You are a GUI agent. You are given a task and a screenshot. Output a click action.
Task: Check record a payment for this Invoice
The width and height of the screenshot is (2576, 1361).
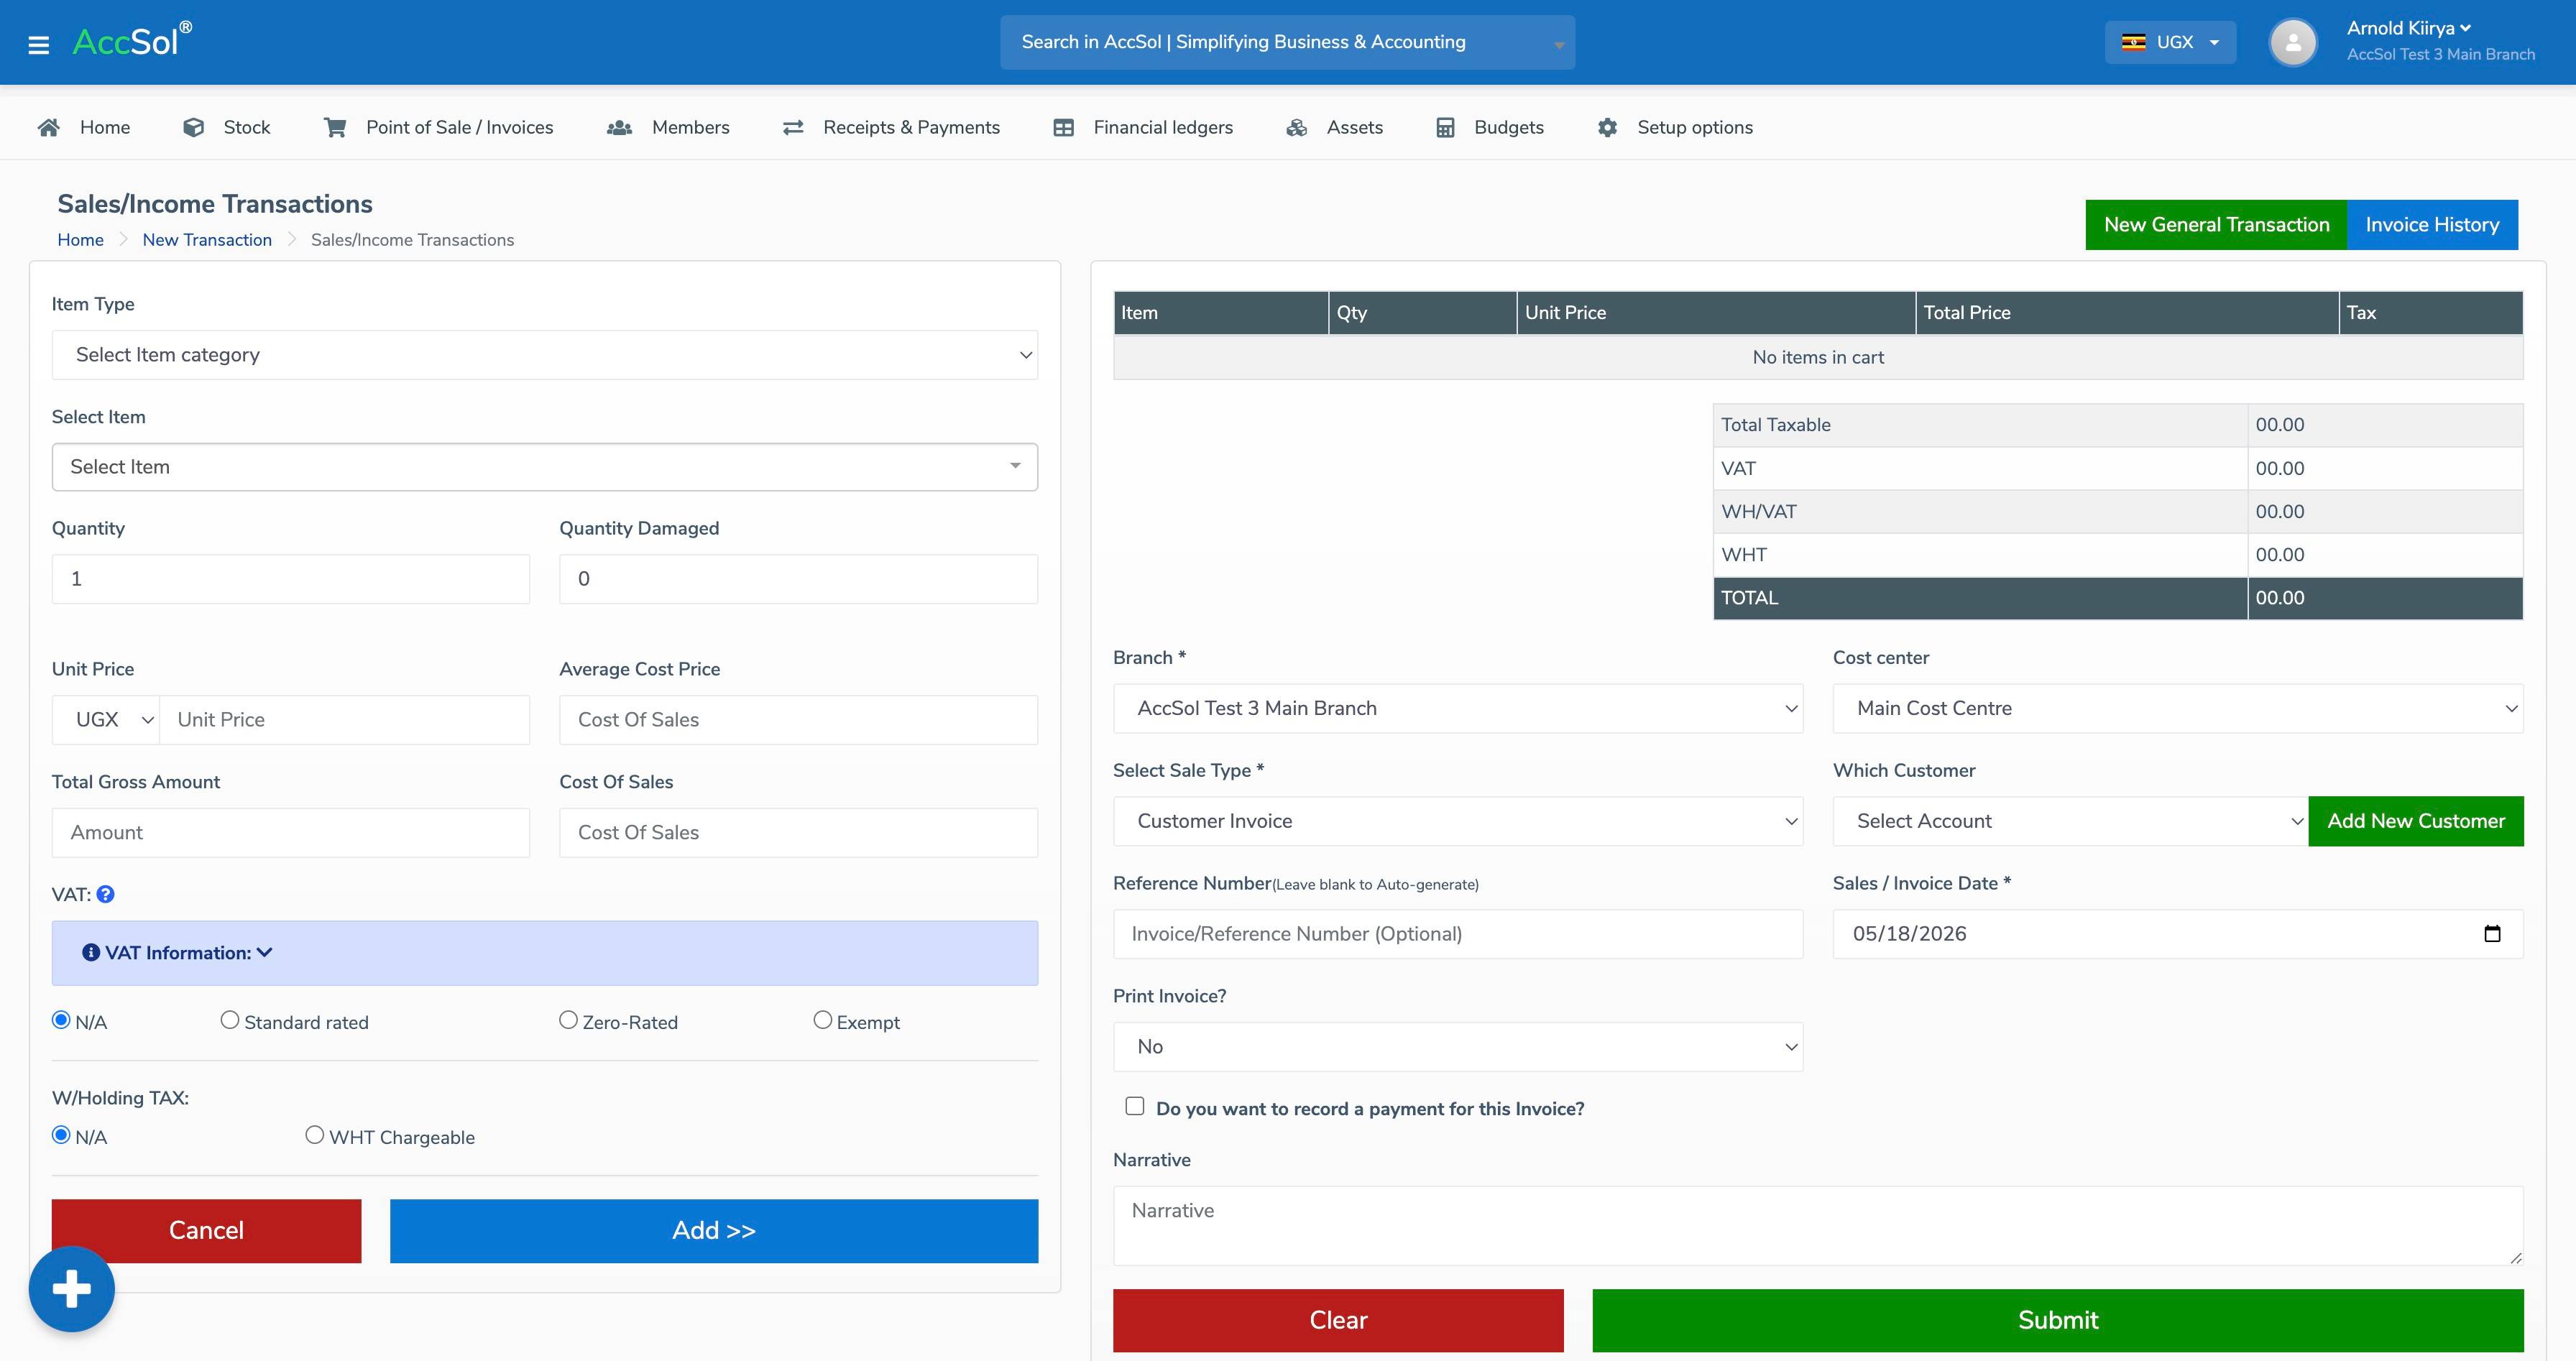(x=1135, y=1106)
